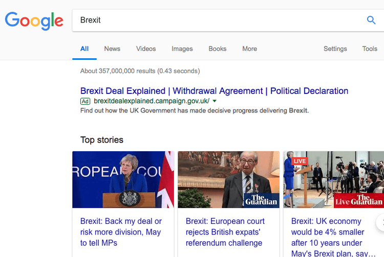Viewport: 384px width, 257px height.
Task: Switch to the Images tab
Action: pos(182,49)
